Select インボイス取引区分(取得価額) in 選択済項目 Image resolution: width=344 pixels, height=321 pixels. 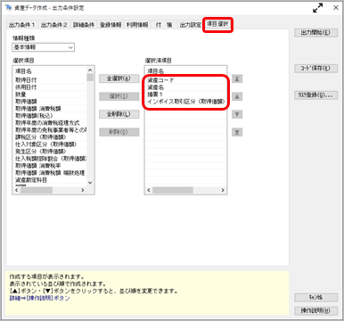pyautogui.click(x=186, y=102)
